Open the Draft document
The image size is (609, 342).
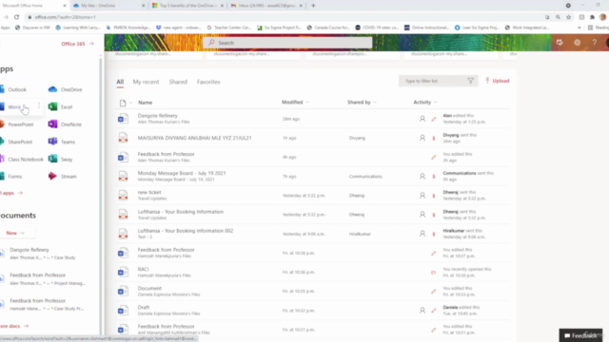pyautogui.click(x=144, y=308)
